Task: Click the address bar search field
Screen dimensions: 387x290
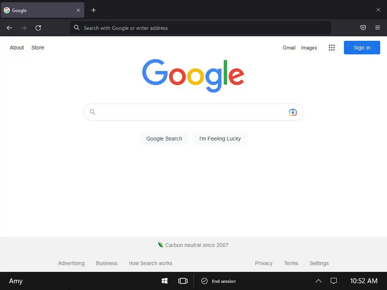Action: [201, 28]
